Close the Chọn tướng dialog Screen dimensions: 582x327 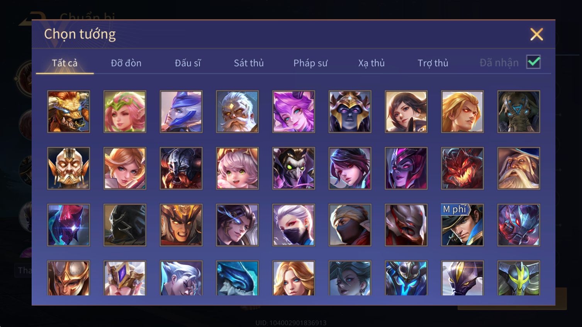pyautogui.click(x=536, y=34)
